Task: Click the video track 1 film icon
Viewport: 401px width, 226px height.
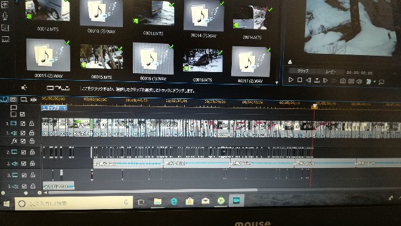Action: click(x=14, y=124)
